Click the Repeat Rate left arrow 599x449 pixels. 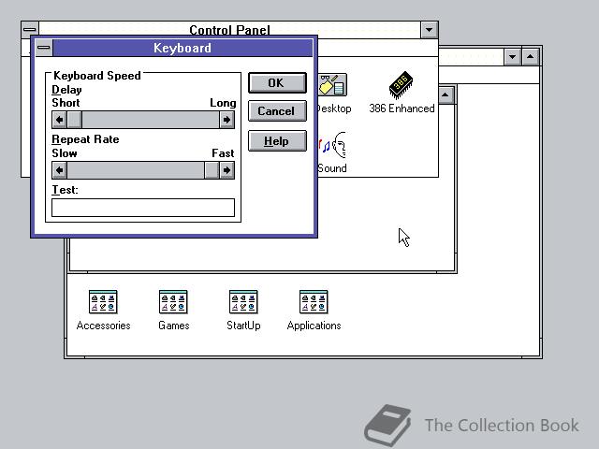(x=59, y=170)
